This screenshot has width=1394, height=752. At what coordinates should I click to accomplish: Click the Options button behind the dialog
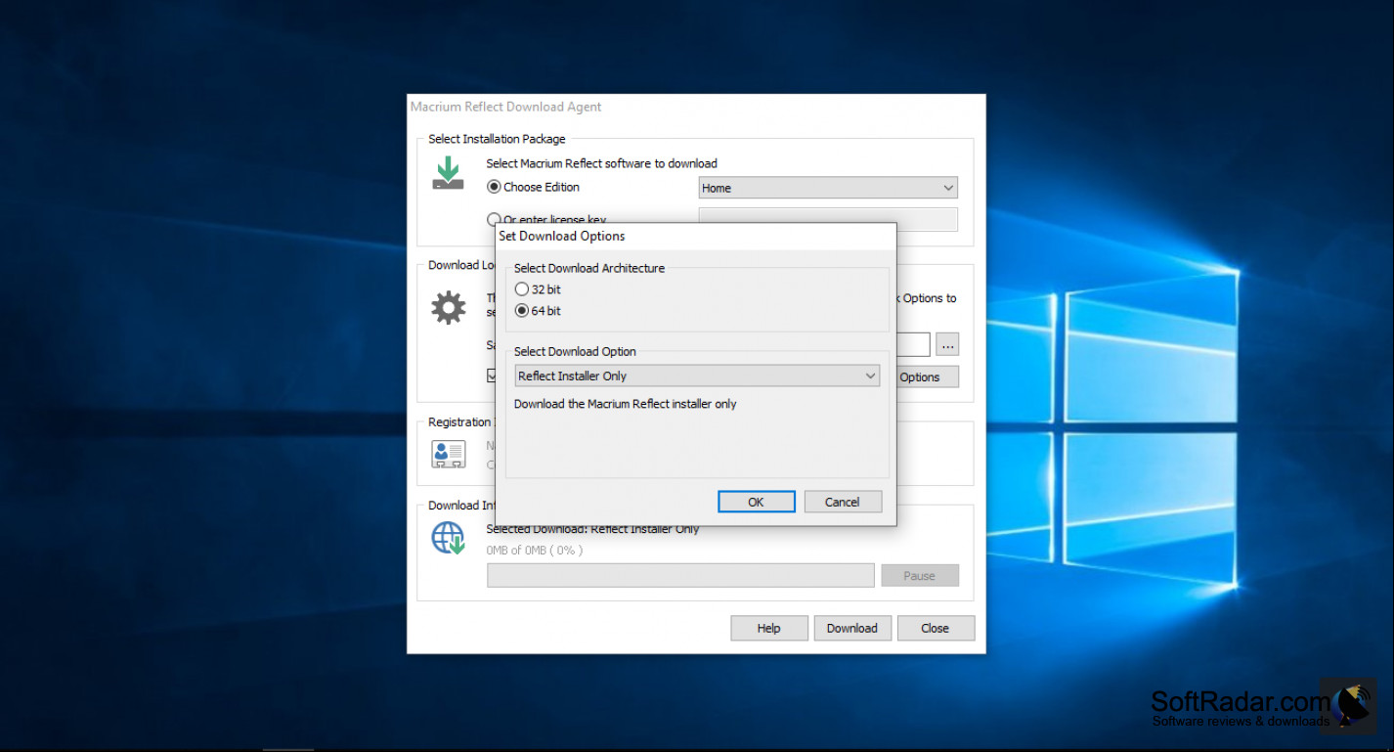[927, 377]
